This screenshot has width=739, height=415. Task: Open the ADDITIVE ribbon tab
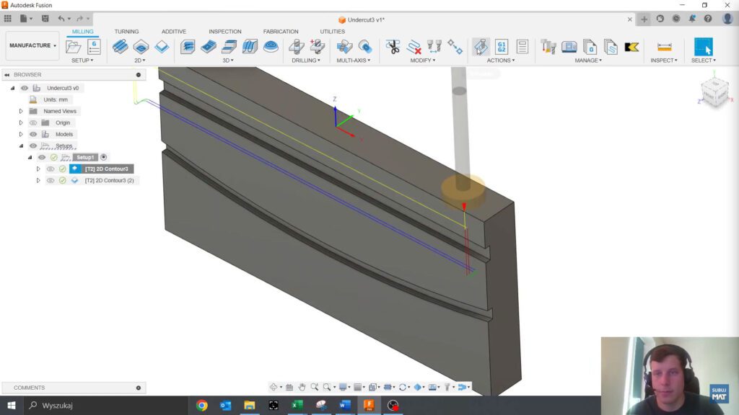tap(173, 32)
